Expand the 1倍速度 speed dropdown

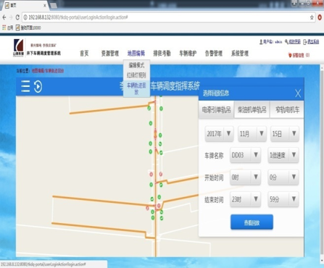point(283,155)
